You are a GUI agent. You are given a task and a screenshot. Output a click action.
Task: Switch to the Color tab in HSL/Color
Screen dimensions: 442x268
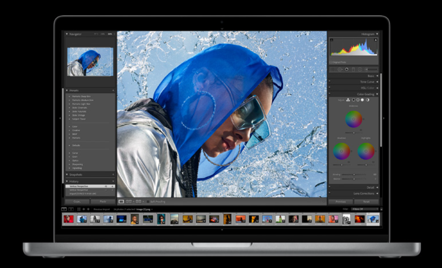371,88
